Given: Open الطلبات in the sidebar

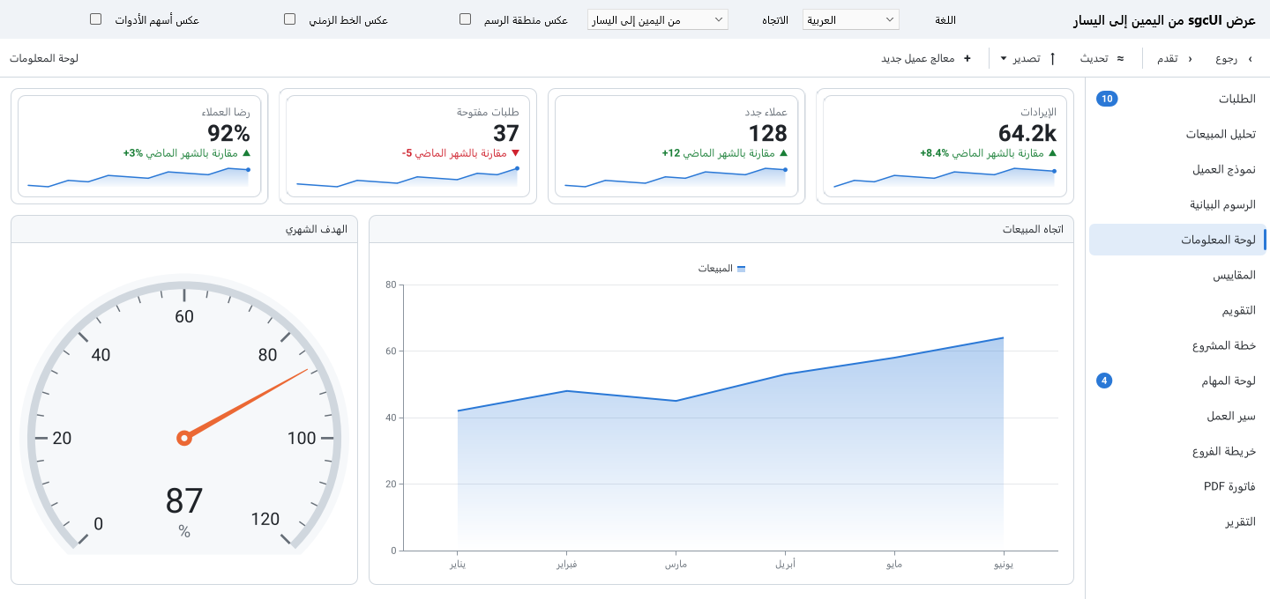Looking at the screenshot, I should point(1176,99).
